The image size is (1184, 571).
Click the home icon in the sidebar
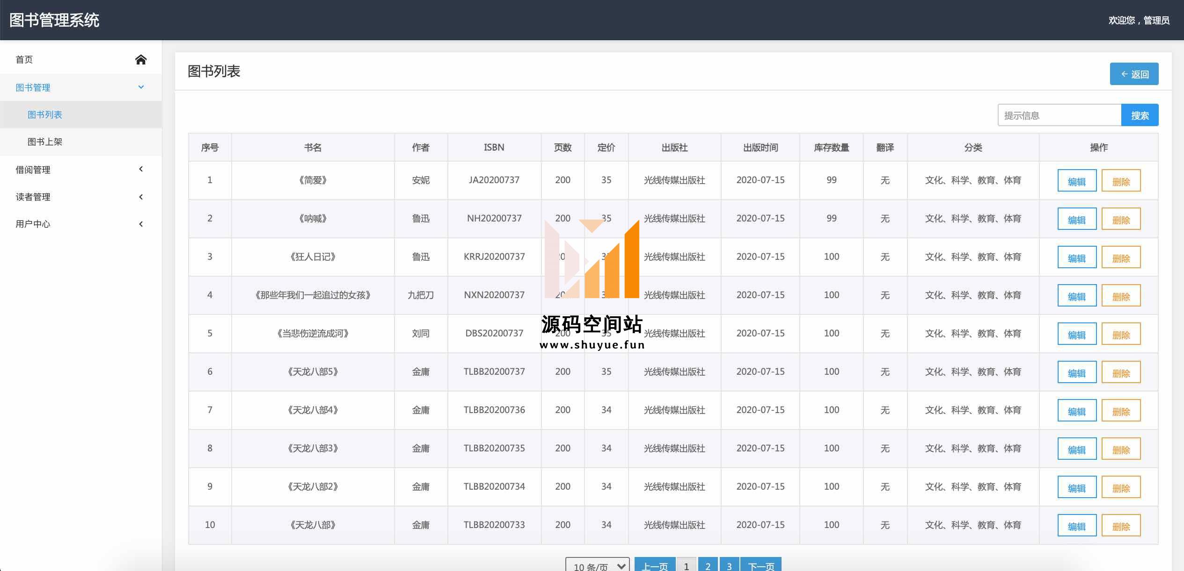coord(141,59)
